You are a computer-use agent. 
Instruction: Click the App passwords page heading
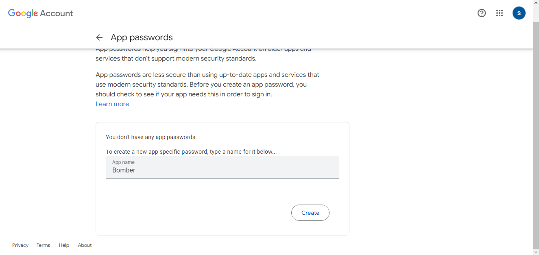point(142,37)
